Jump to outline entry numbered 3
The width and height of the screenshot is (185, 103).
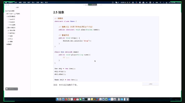point(9,44)
